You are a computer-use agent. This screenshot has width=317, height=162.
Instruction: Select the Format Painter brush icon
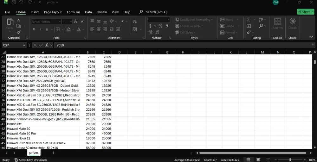pos(18,32)
